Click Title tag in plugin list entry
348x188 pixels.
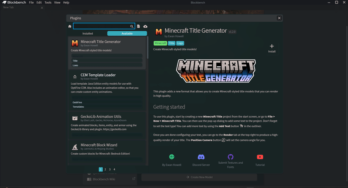coord(107,61)
